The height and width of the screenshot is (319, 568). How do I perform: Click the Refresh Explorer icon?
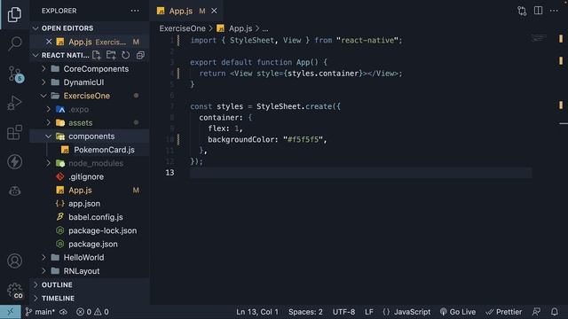[x=125, y=55]
